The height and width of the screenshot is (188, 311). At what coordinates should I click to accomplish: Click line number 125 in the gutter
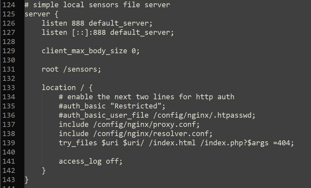coord(9,14)
